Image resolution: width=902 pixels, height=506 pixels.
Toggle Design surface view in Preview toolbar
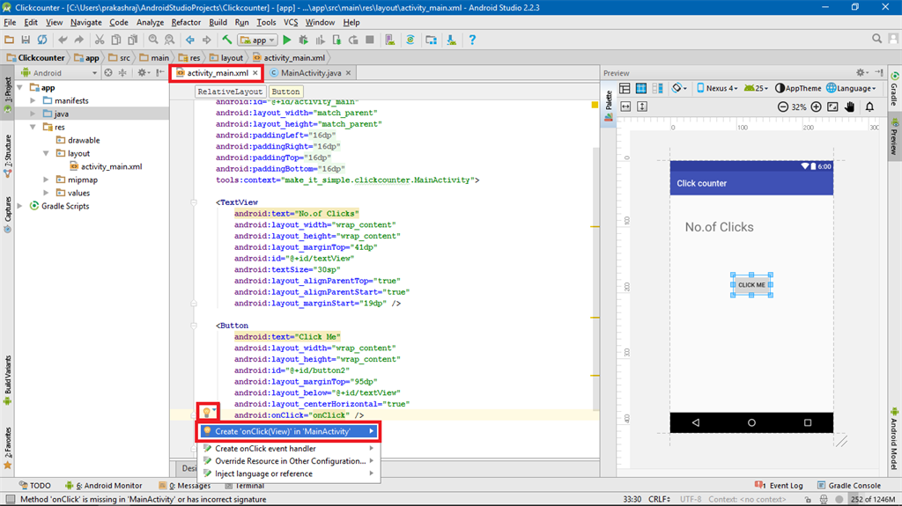(625, 88)
